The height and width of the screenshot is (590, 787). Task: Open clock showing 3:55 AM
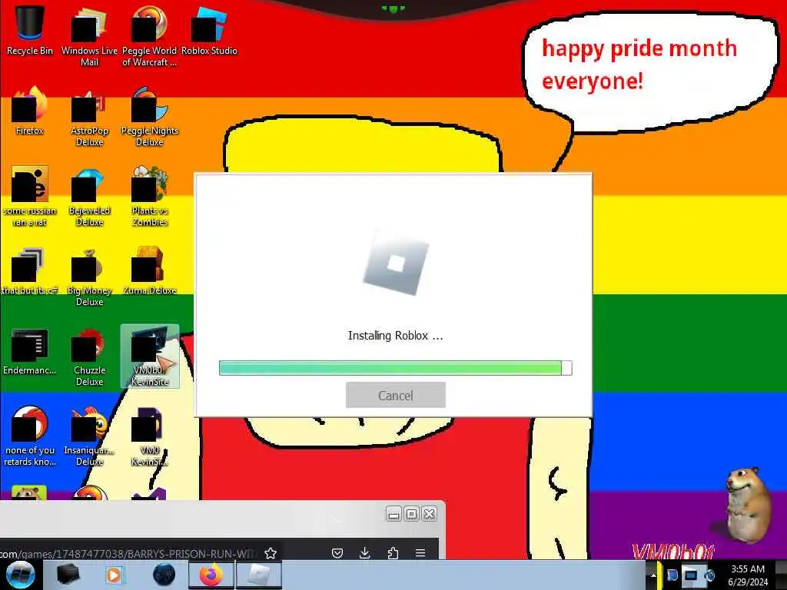click(748, 575)
